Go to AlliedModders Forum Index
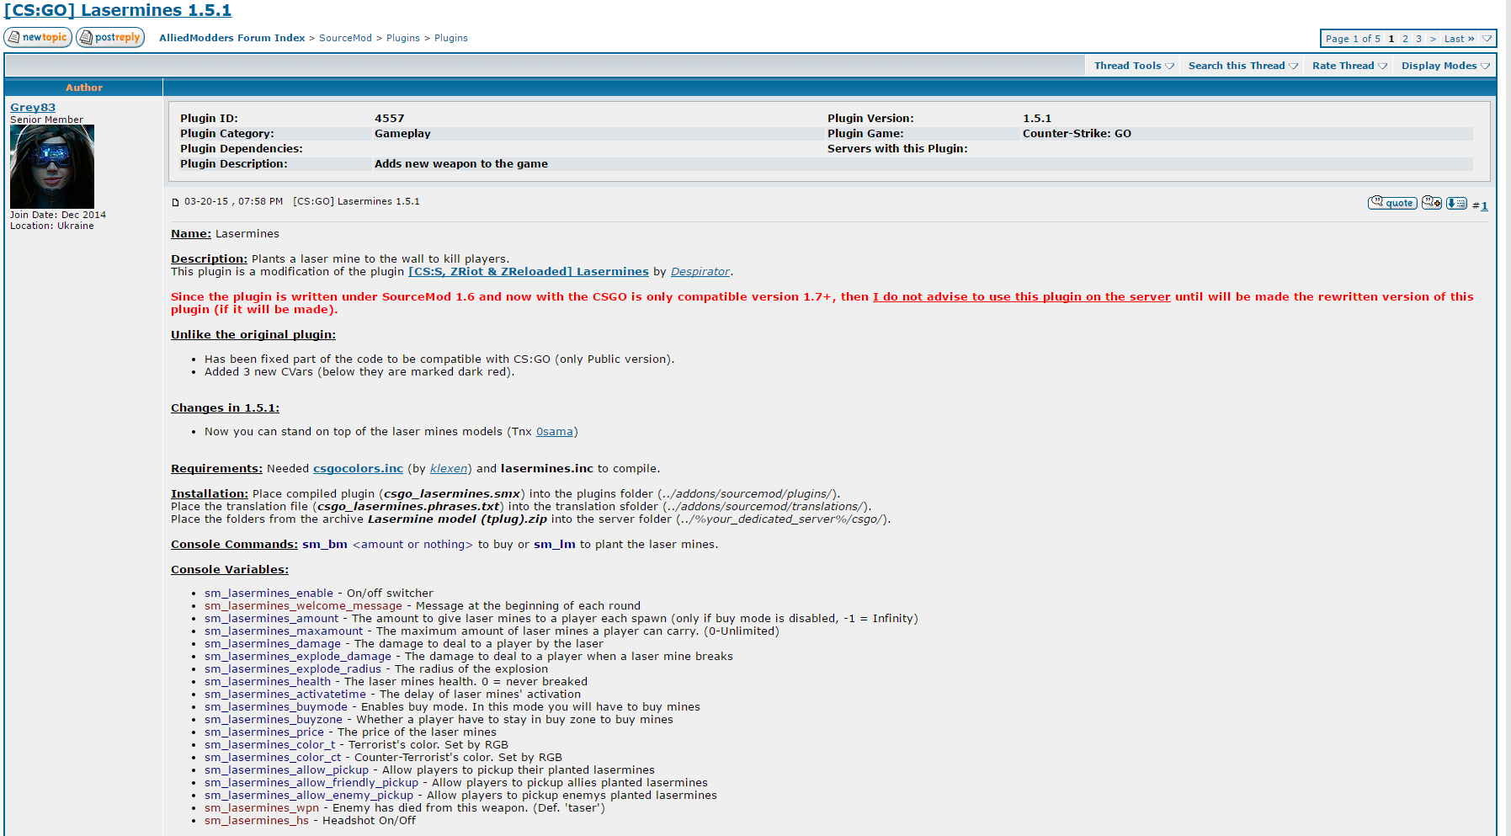The height and width of the screenshot is (836, 1511). pyautogui.click(x=232, y=38)
